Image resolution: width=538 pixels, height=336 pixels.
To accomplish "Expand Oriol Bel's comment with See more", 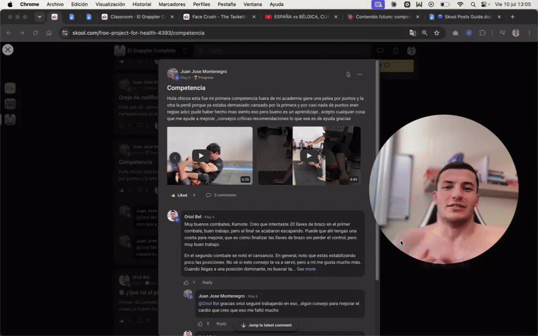I will click(306, 269).
